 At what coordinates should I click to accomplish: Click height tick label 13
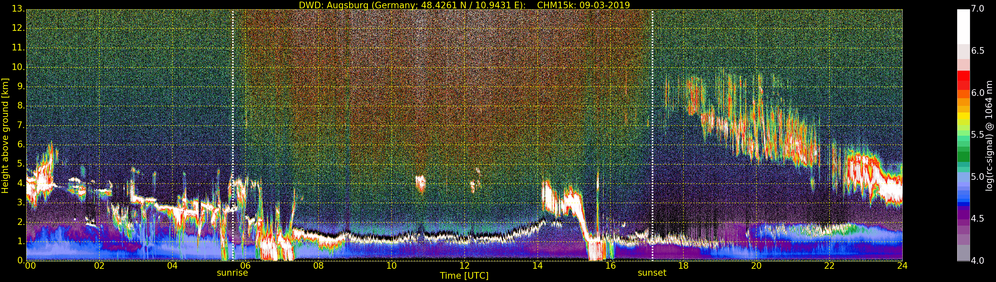pos(18,9)
